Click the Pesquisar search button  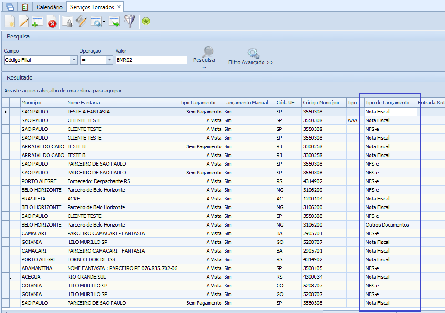[x=204, y=56]
